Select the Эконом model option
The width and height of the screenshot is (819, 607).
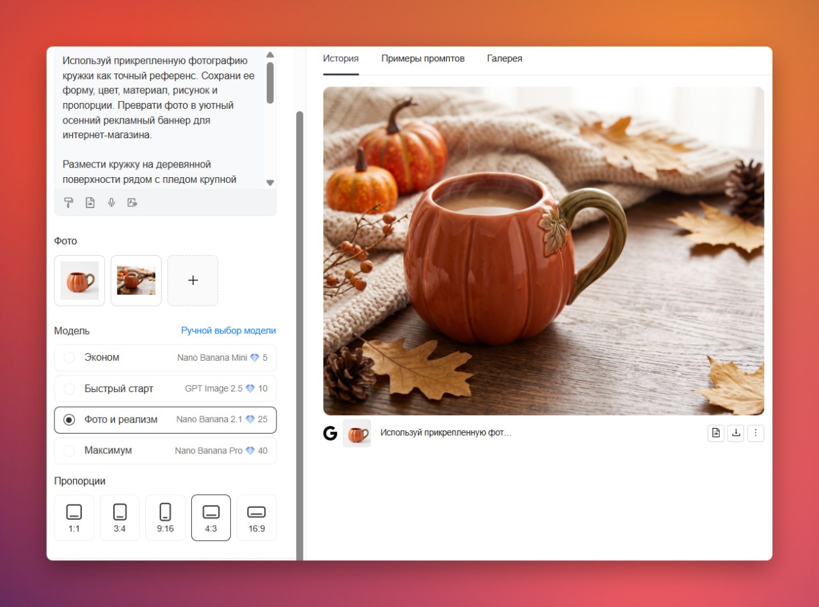tap(165, 358)
